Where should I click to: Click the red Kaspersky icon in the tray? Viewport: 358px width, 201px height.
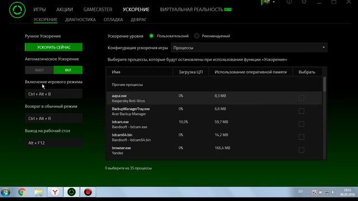coord(314,192)
